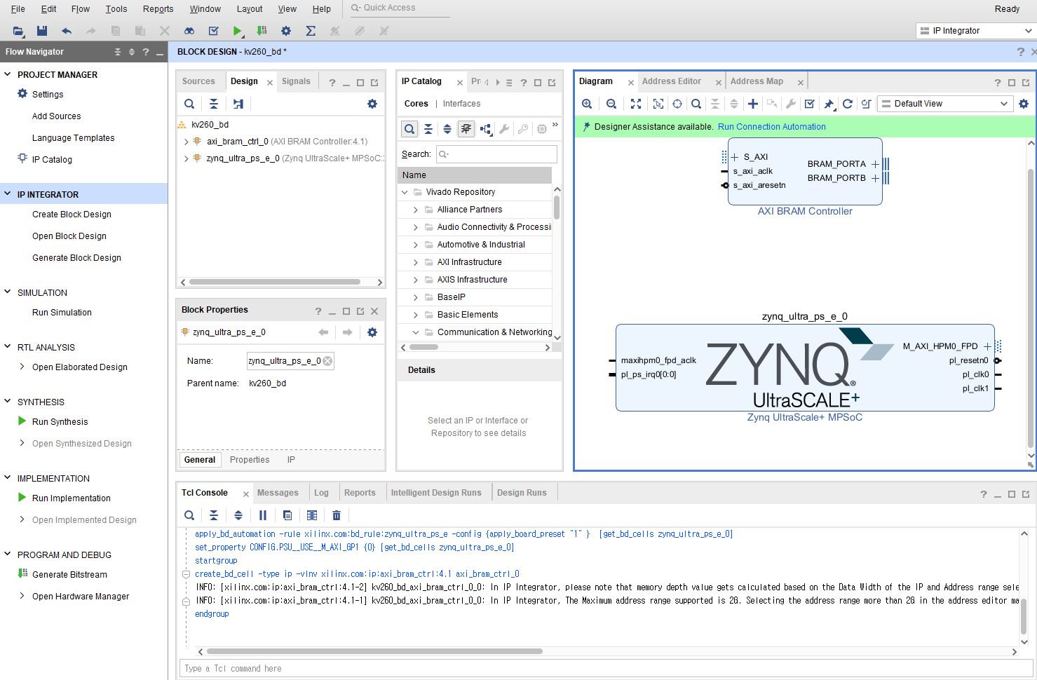This screenshot has width=1037, height=680.
Task: Click the IP Catalog search field
Action: pos(496,154)
